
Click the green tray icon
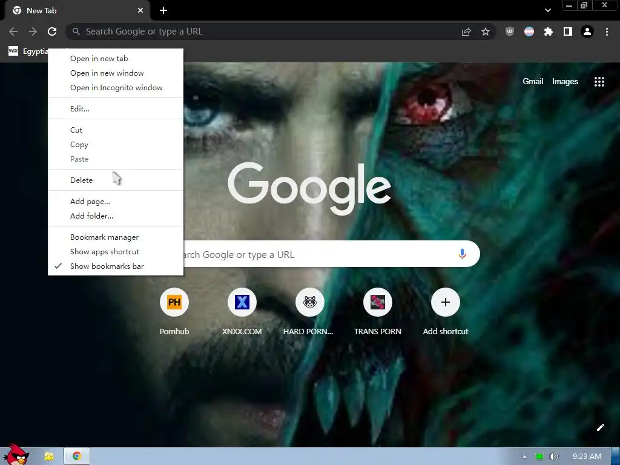pos(539,457)
